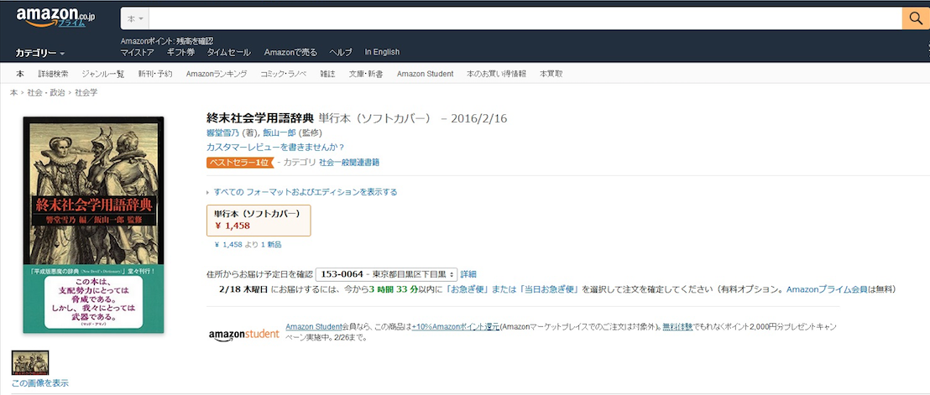
Task: Click Amazon Student link in promo text
Action: [x=314, y=326]
